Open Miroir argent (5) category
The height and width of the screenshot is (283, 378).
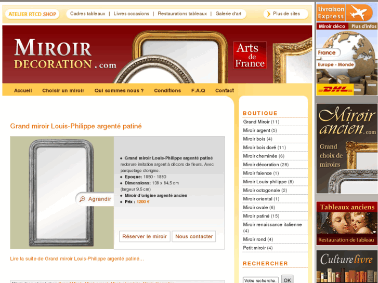(x=260, y=130)
